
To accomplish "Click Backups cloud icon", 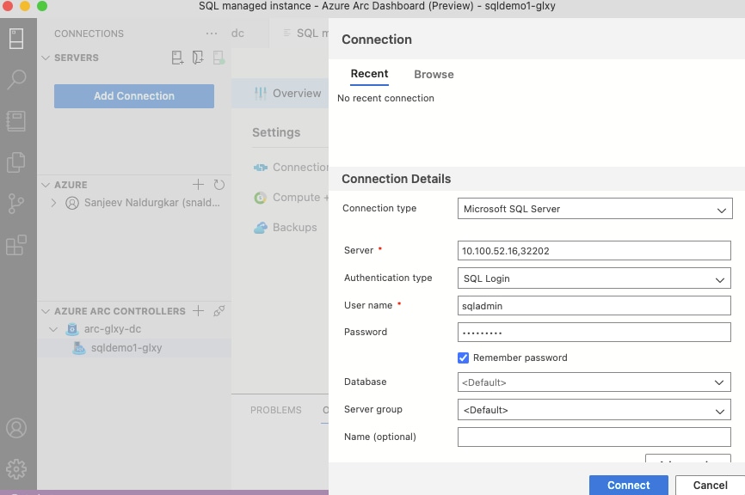I will coord(261,228).
